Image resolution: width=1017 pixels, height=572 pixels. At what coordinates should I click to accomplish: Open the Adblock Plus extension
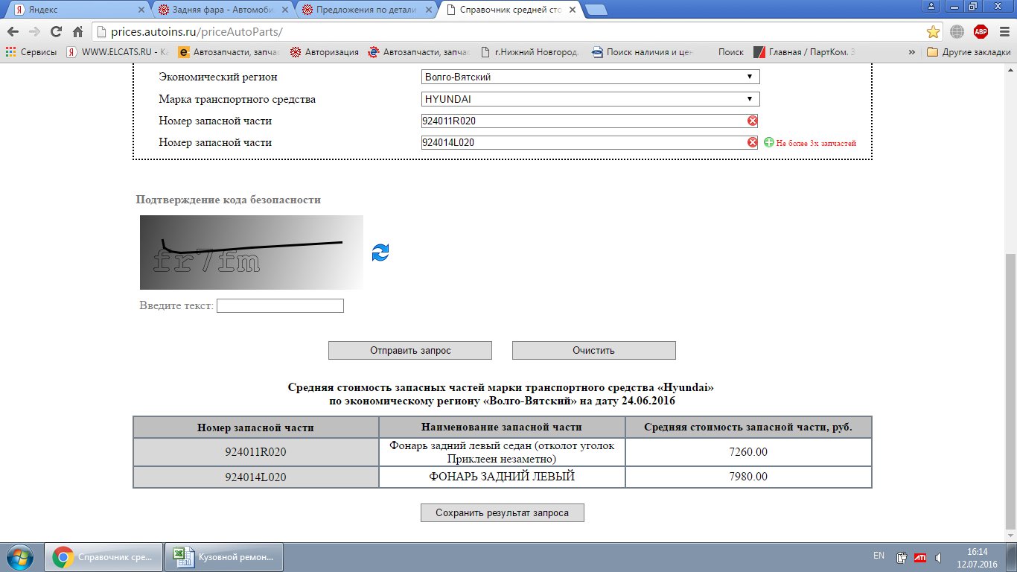point(981,32)
